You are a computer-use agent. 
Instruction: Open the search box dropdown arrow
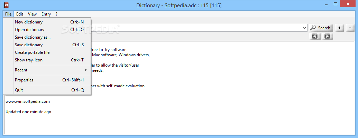[305, 28]
